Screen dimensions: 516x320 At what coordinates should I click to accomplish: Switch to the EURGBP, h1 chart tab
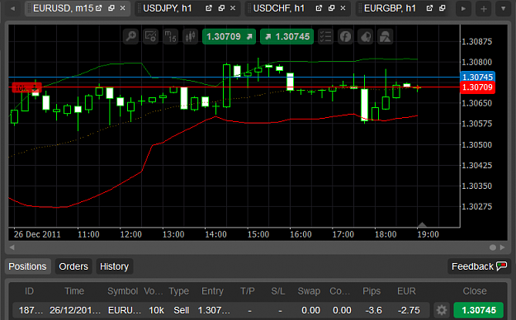(x=390, y=8)
